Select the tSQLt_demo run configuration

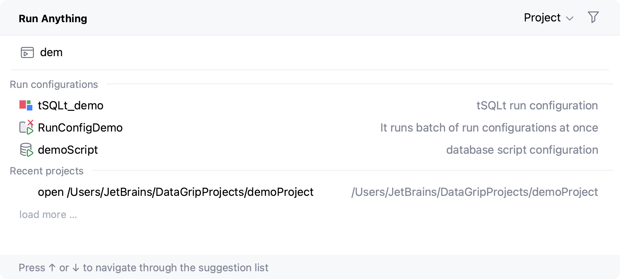point(71,106)
